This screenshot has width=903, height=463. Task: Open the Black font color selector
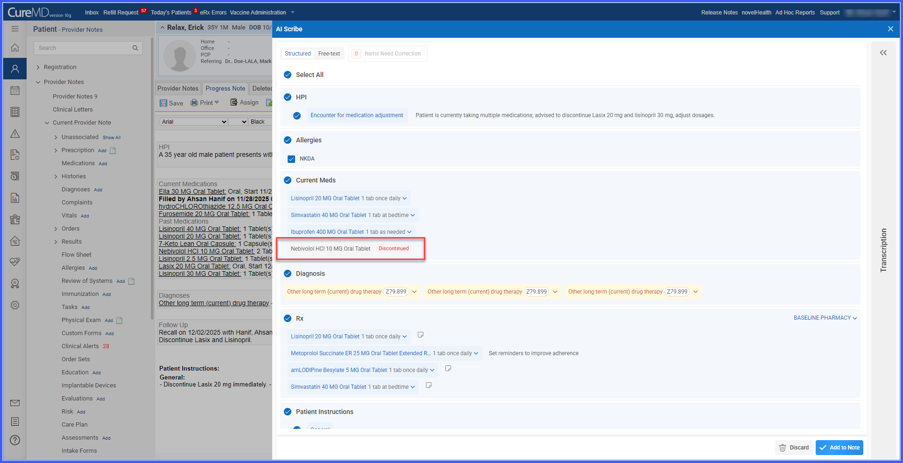click(x=261, y=122)
